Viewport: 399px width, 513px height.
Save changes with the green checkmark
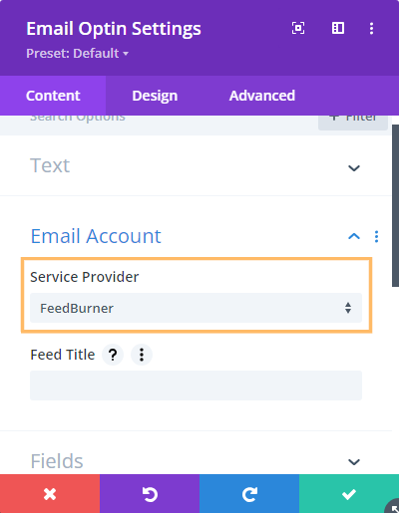tap(348, 494)
